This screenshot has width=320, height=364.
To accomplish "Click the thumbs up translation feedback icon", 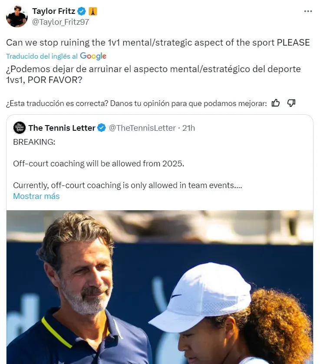I will point(276,103).
